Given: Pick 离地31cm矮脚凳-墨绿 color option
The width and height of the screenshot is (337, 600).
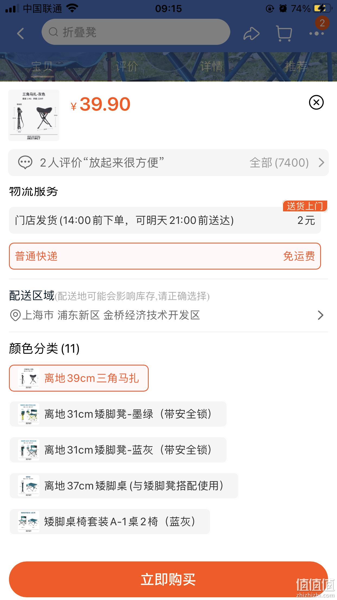Looking at the screenshot, I should 118,414.
